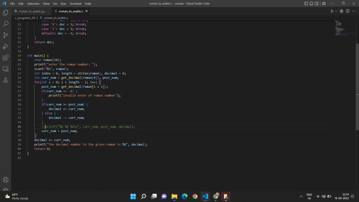Open Google Chrome from taskbar
Screen dimensions: 359x202
[195, 196]
